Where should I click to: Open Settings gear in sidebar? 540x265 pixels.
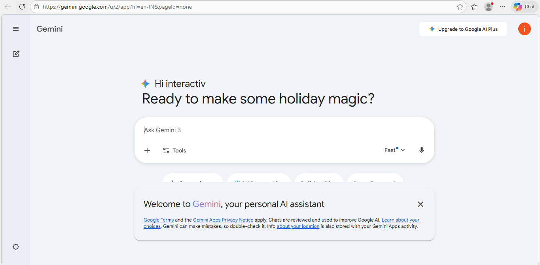click(16, 247)
